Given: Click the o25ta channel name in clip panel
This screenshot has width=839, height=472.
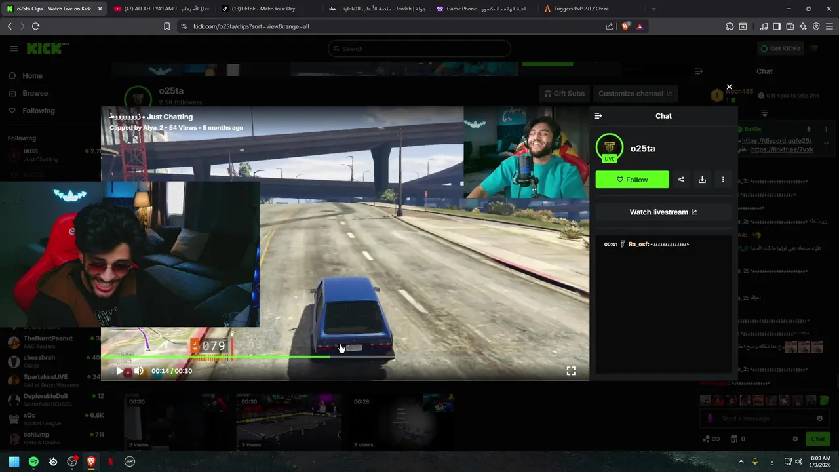Looking at the screenshot, I should coord(642,149).
